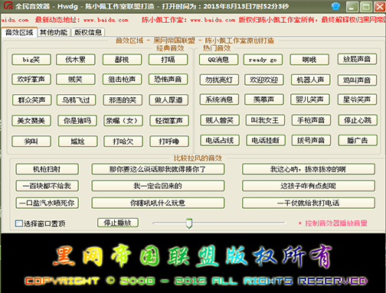Click the 你是猪吗 button

tap(77, 121)
